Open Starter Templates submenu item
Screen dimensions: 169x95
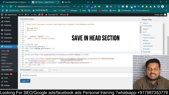point(7,63)
